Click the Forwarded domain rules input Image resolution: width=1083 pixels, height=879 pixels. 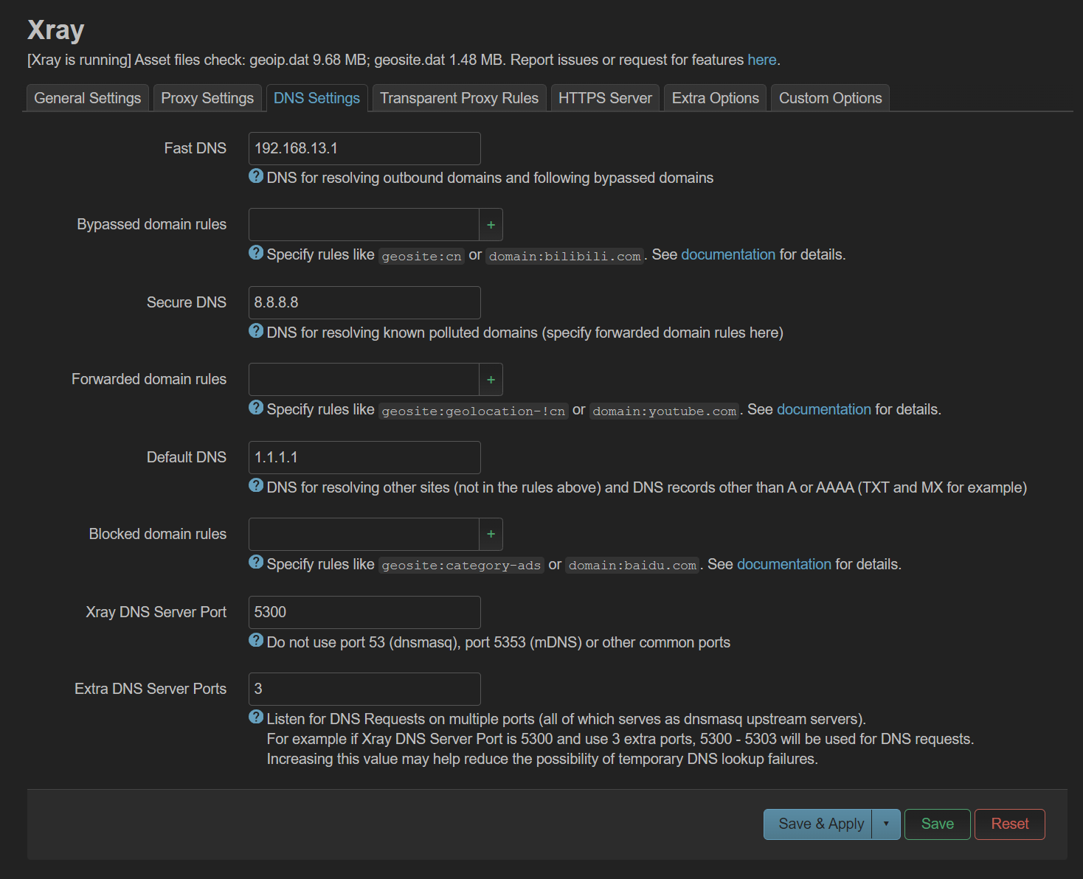(x=364, y=380)
